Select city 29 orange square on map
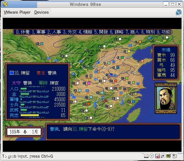184x161 pixels. click(89, 104)
